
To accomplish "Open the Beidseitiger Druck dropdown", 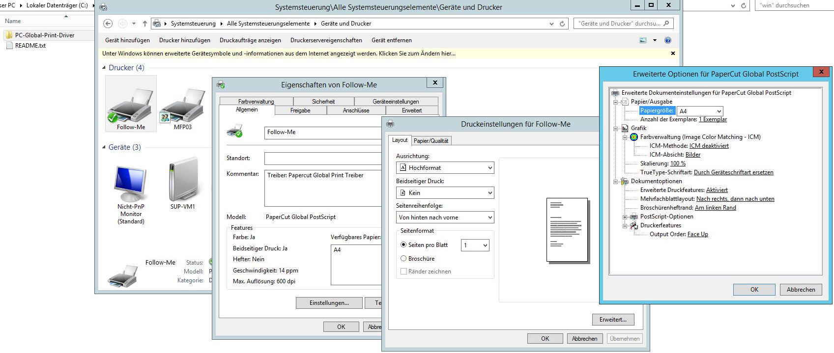I will click(445, 193).
